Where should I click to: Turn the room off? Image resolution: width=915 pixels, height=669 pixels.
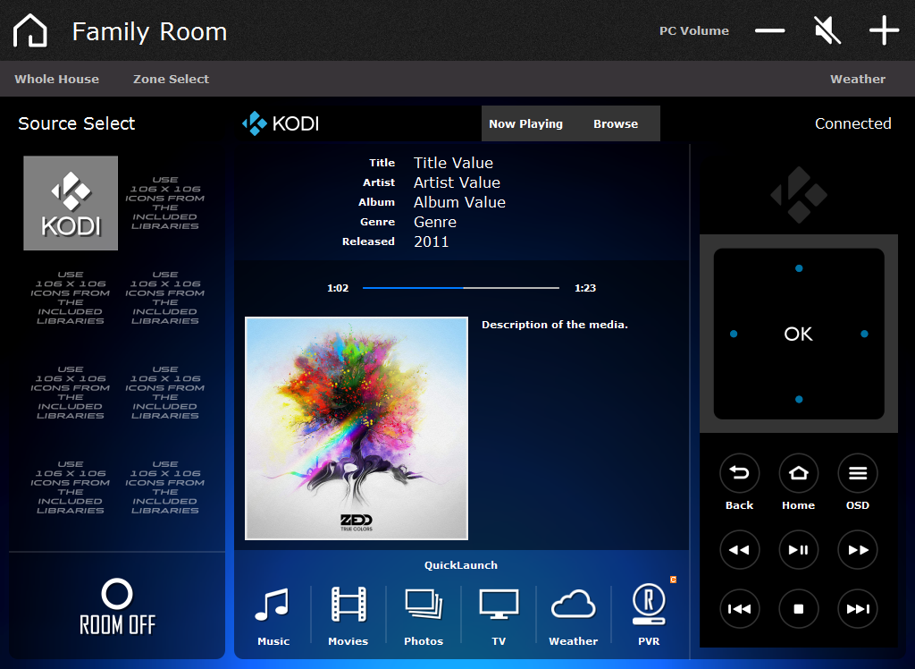click(x=117, y=606)
